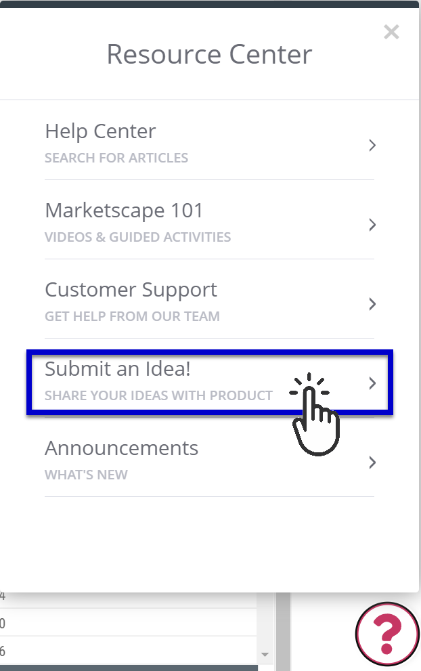Open the Announcements title

(122, 448)
